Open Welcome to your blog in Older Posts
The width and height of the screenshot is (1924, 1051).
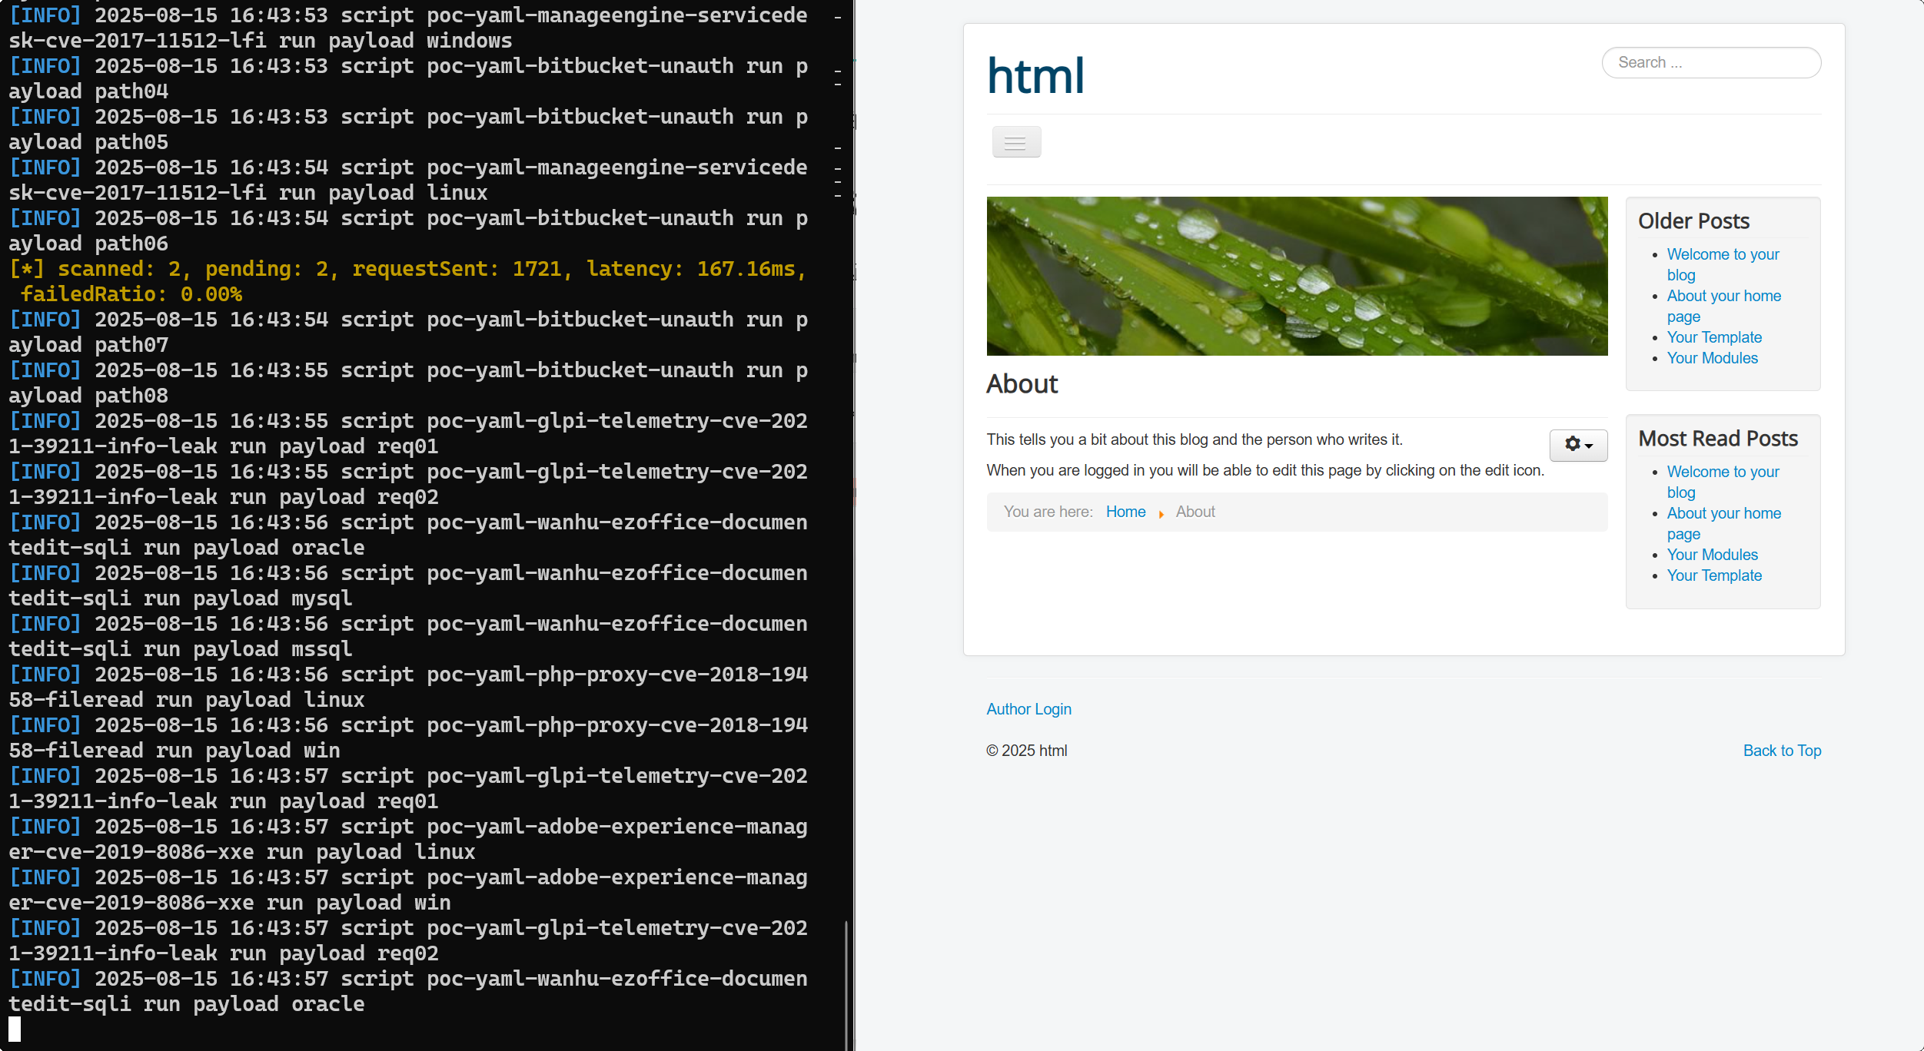pyautogui.click(x=1722, y=255)
